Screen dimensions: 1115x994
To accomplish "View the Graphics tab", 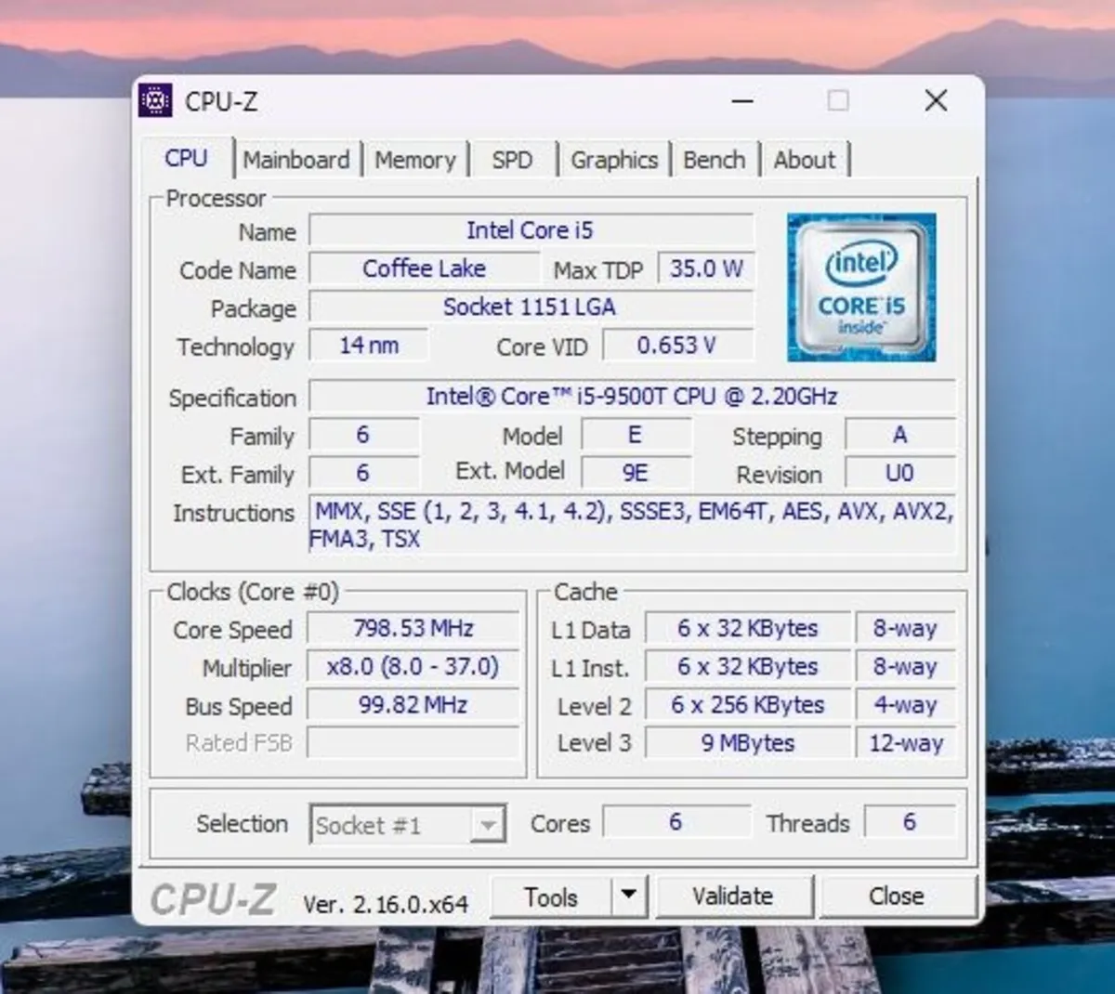I will [x=614, y=159].
